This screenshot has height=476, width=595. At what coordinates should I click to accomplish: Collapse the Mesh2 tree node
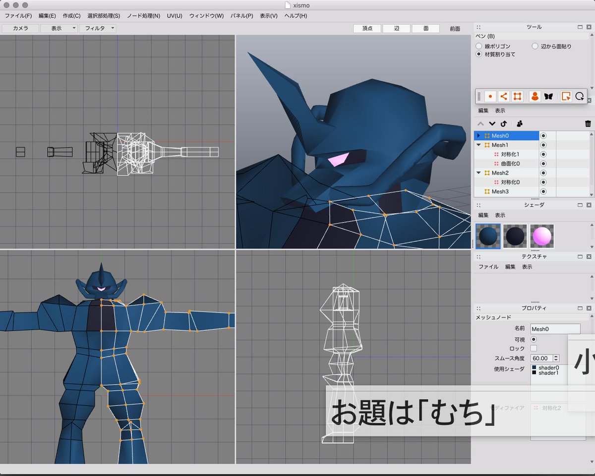click(478, 173)
